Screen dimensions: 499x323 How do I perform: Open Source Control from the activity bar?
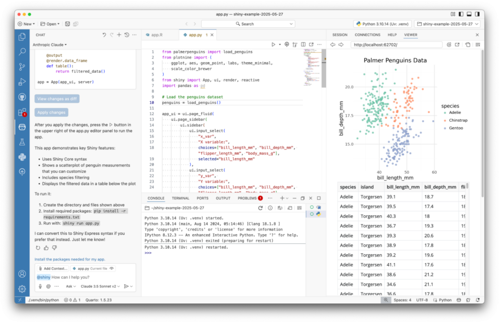pyautogui.click(x=22, y=67)
